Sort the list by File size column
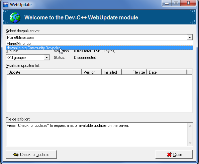Screen dimensions: 199x164 134,72
